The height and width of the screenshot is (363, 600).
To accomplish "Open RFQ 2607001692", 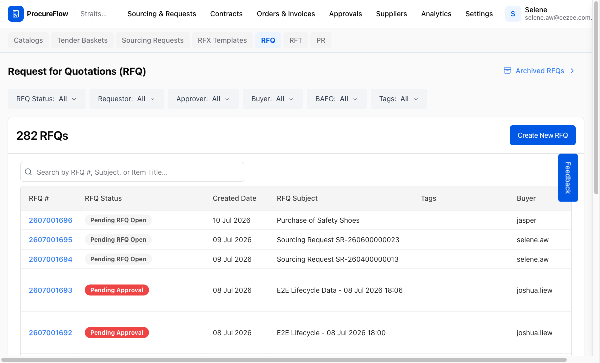I will pos(50,333).
